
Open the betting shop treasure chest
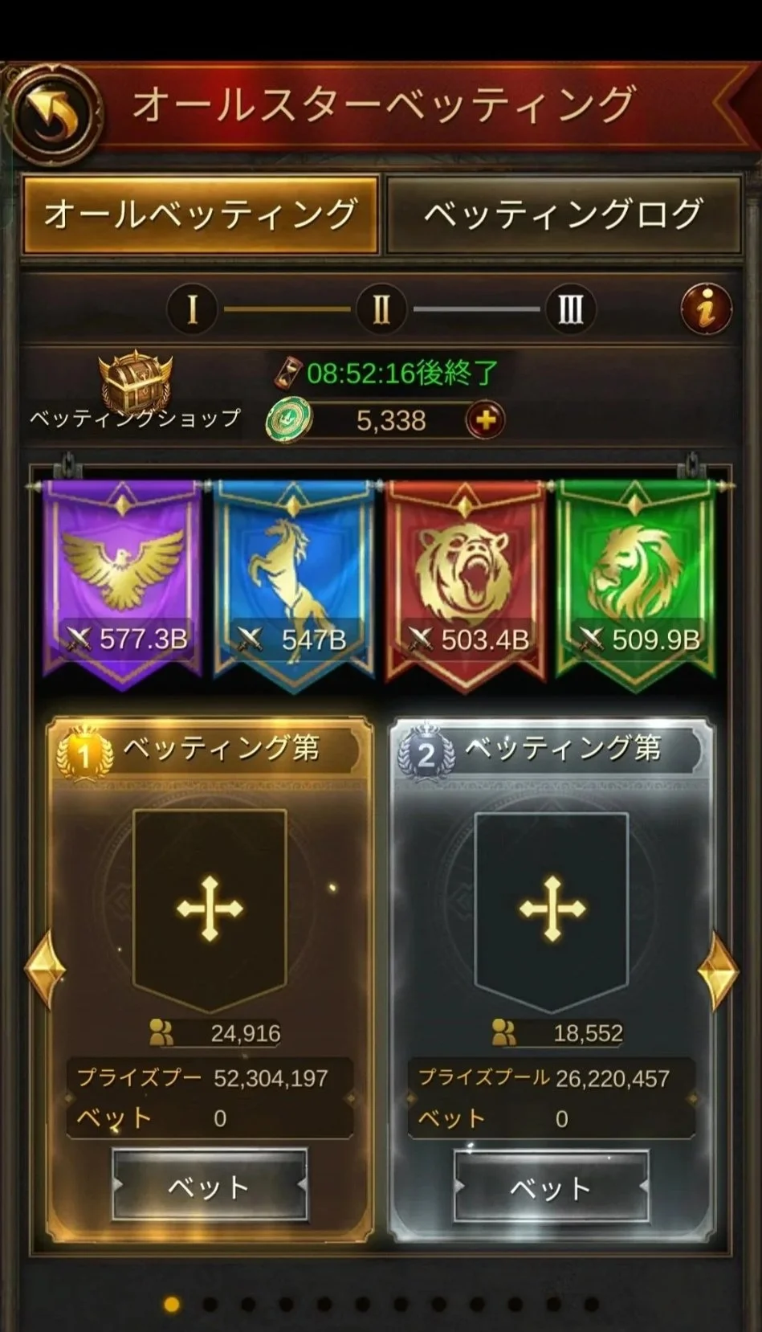[135, 382]
